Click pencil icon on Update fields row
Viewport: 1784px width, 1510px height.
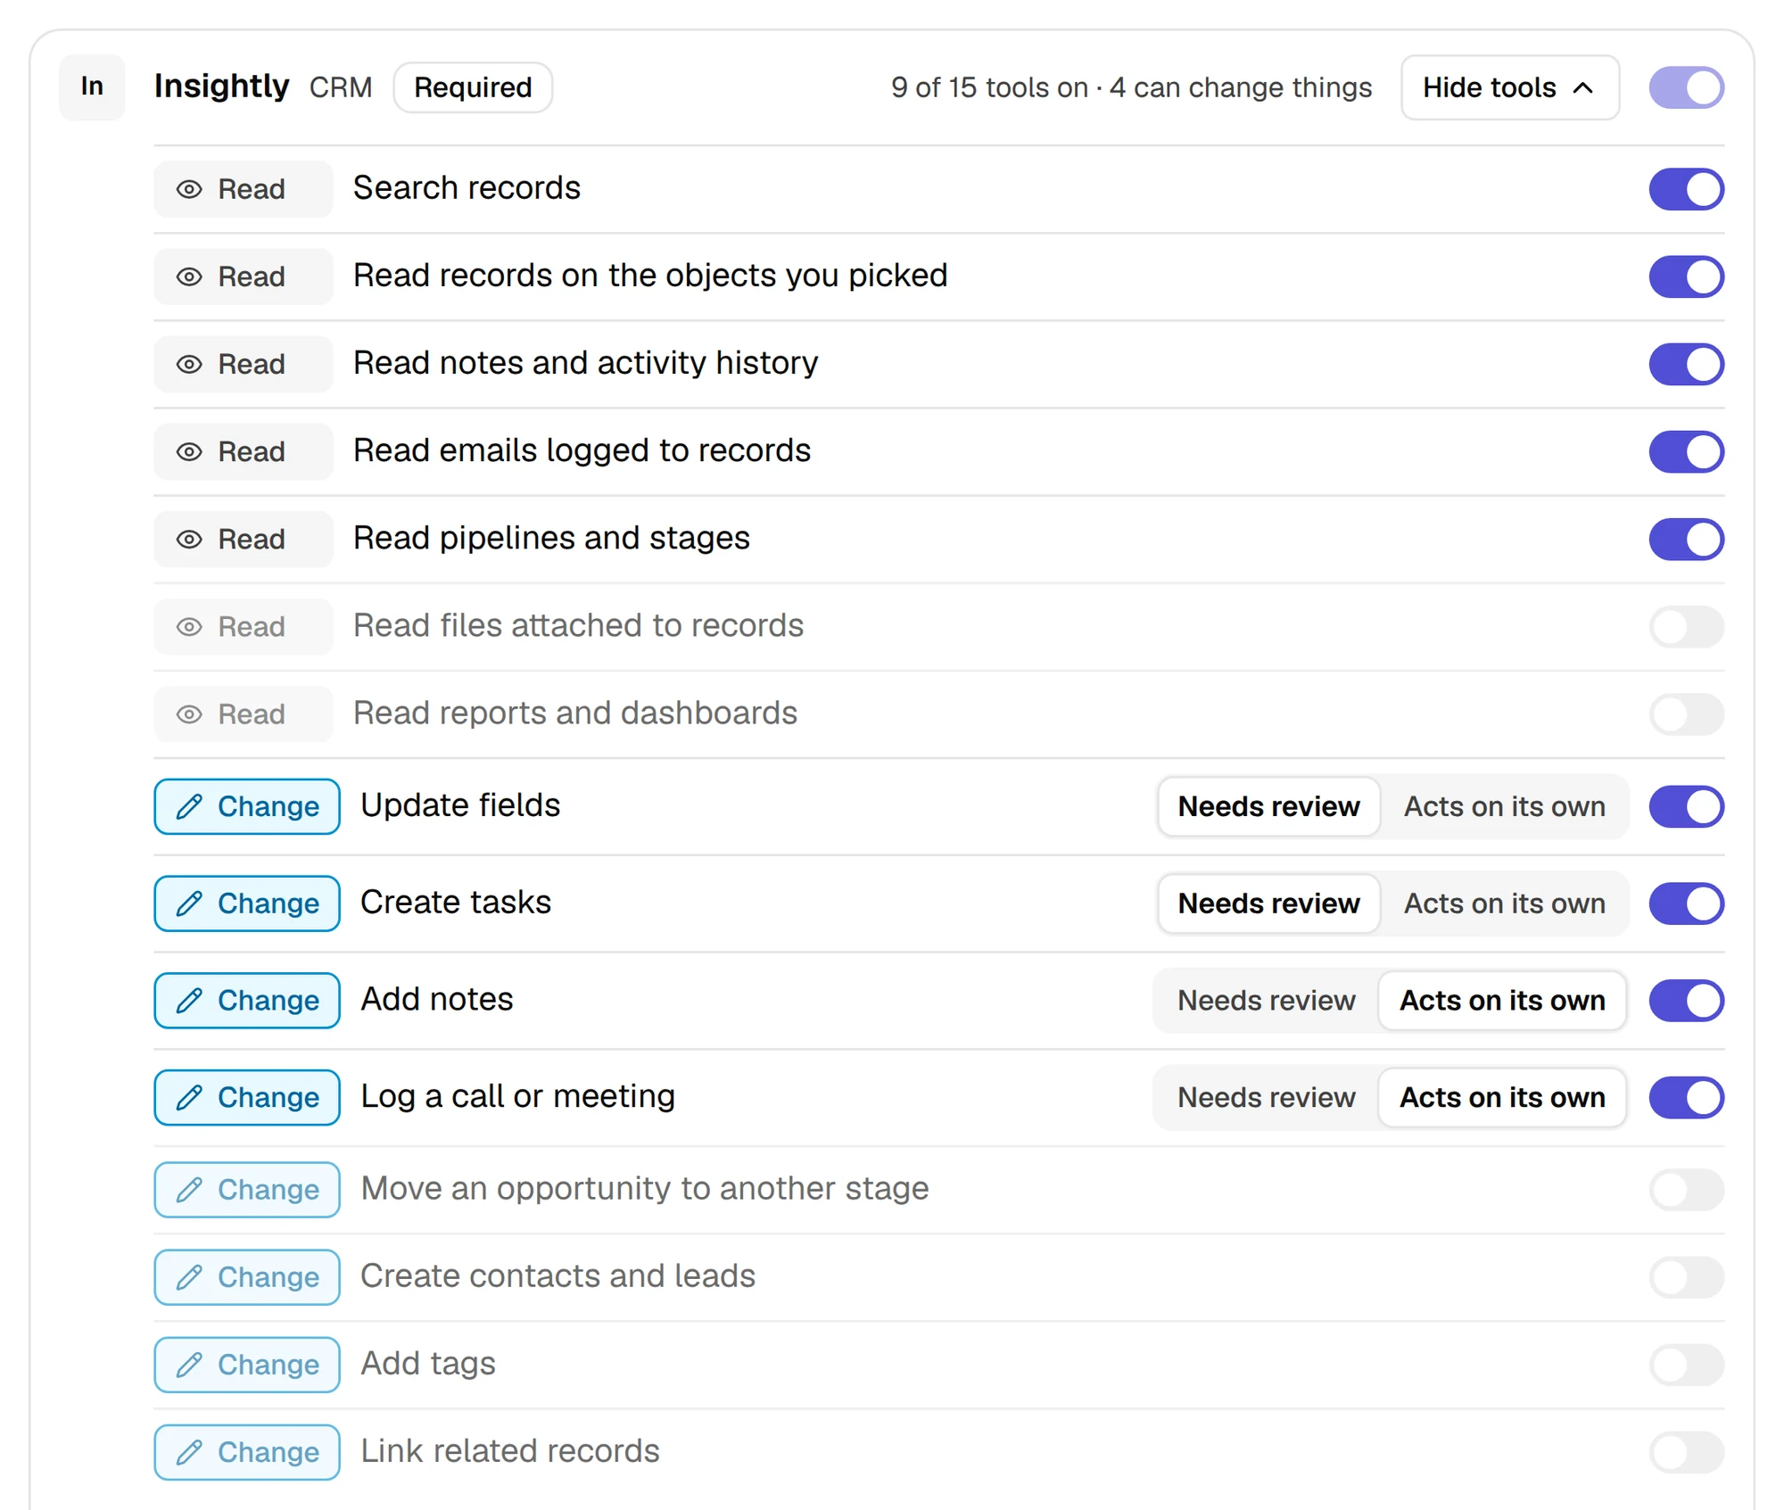pyautogui.click(x=189, y=806)
